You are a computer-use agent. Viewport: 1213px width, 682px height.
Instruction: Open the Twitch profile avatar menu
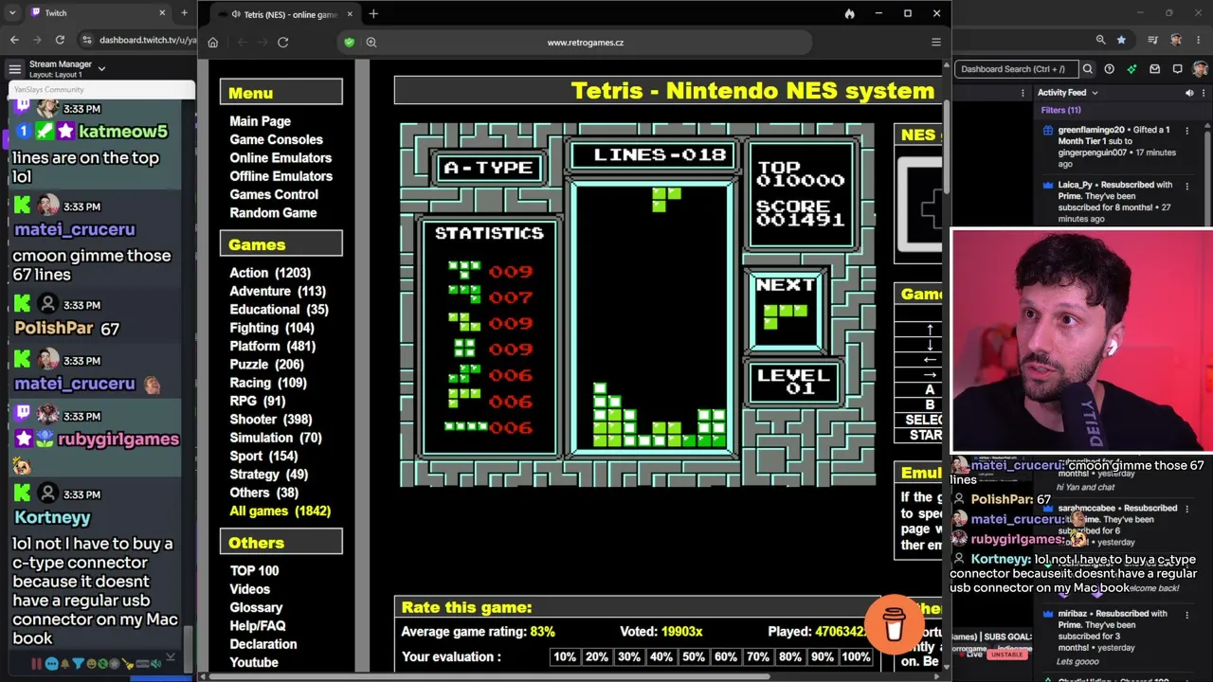pos(1200,68)
